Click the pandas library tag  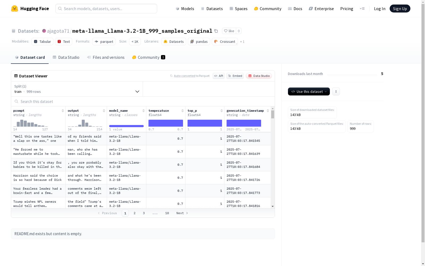tap(199, 41)
